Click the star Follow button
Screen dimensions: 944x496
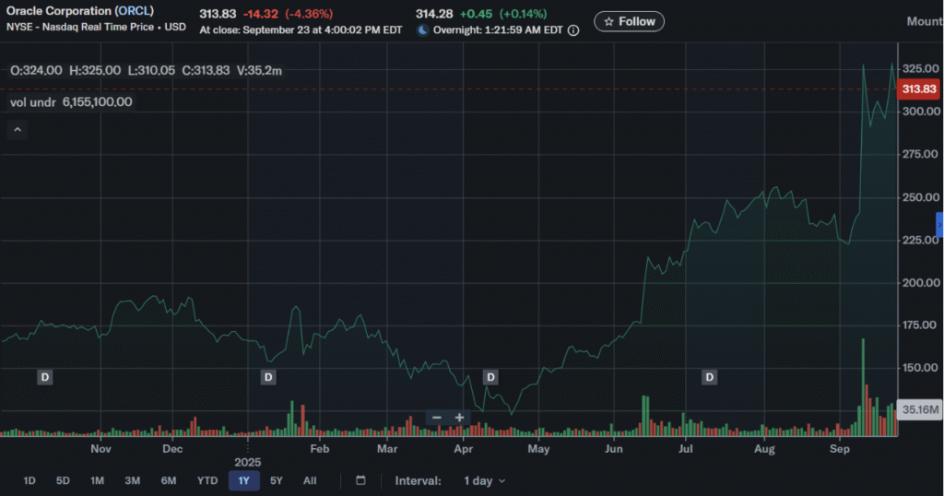629,22
